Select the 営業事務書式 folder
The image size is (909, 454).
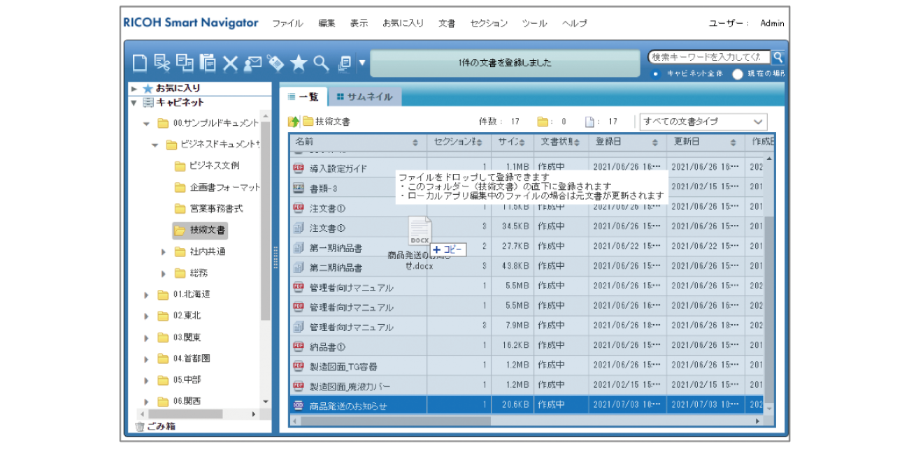click(x=216, y=209)
